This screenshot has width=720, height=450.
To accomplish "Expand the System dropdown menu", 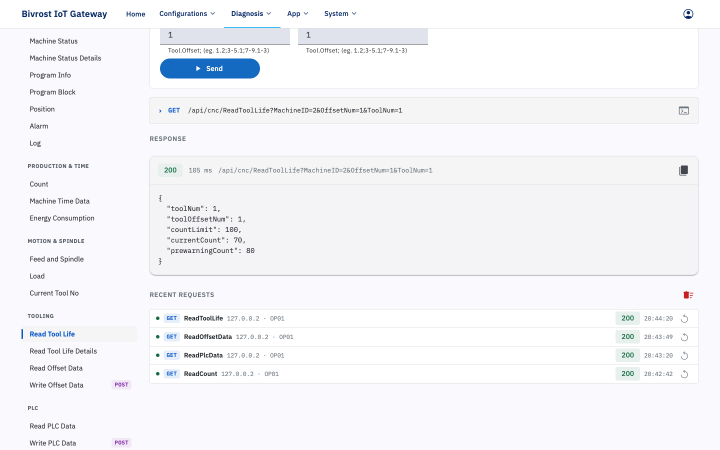I will click(x=340, y=14).
